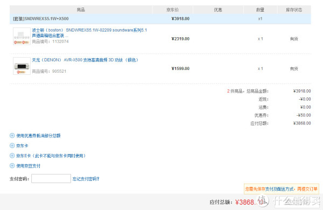
Task: Focus the 支付密码 input field
Action: click(x=51, y=178)
